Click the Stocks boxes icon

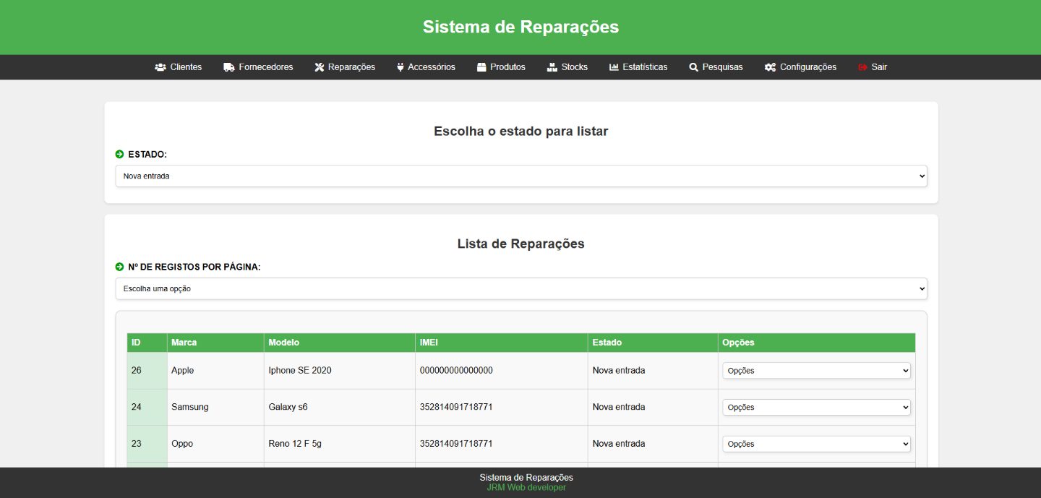552,67
